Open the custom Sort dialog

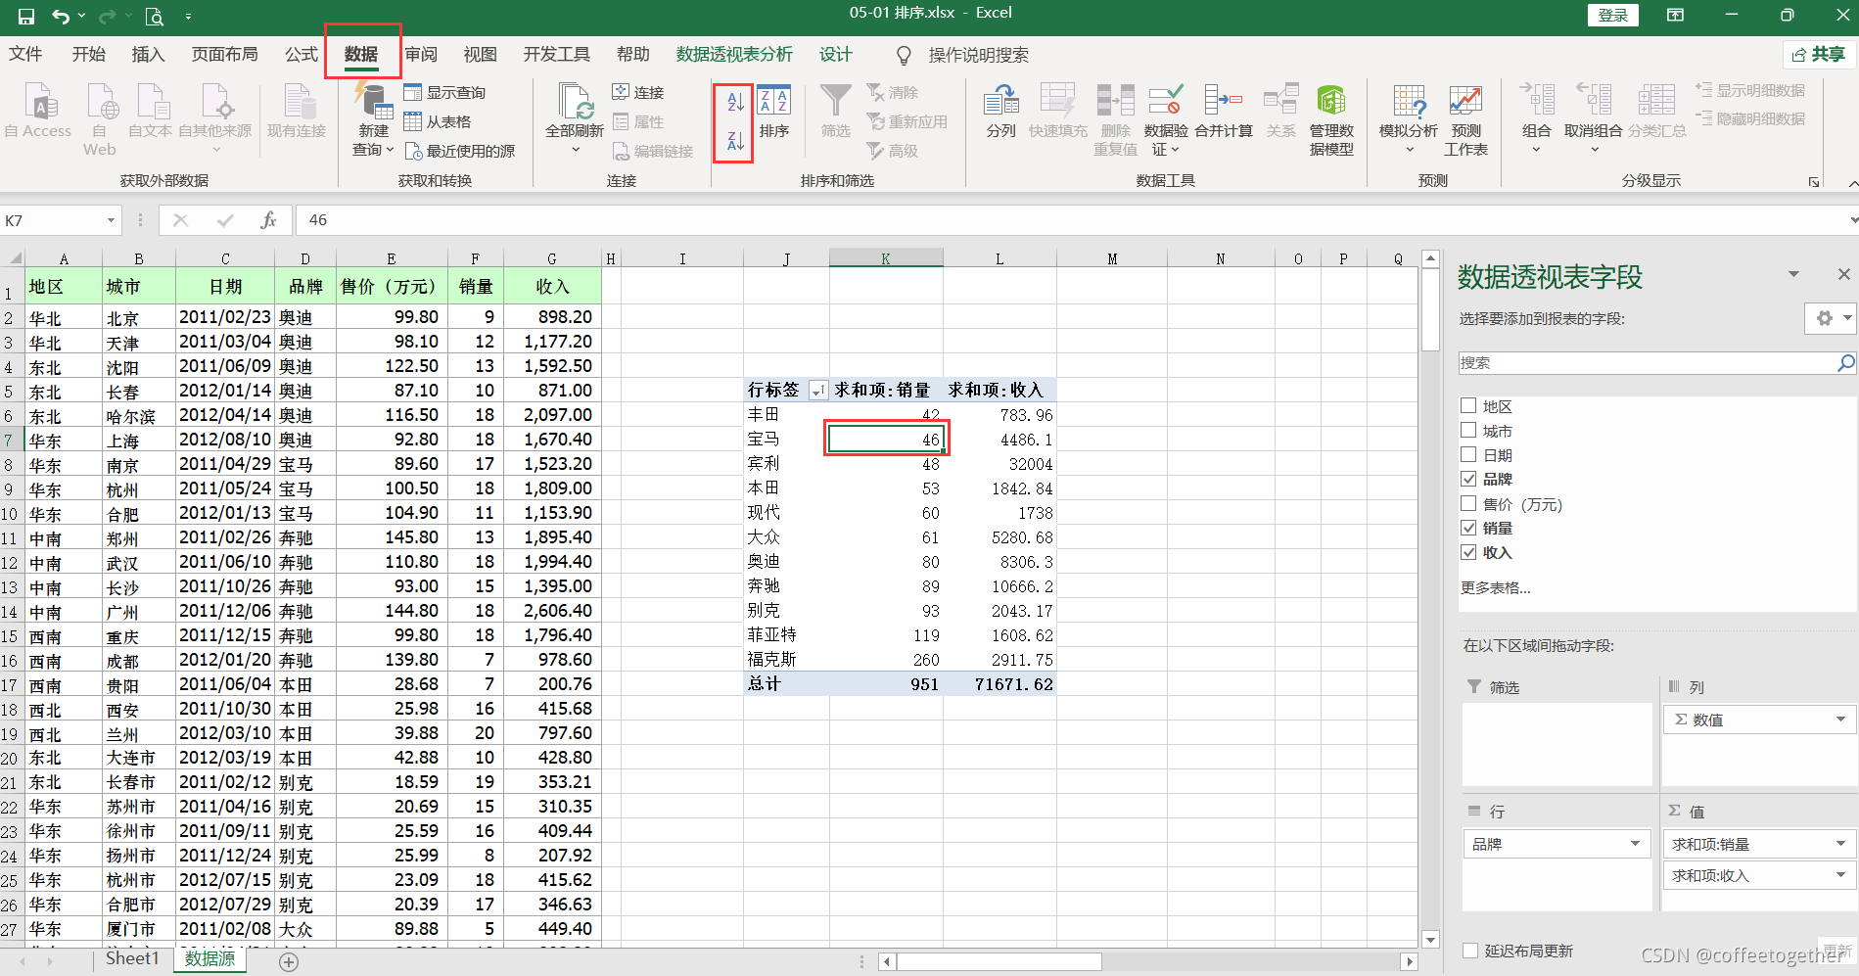[x=773, y=112]
